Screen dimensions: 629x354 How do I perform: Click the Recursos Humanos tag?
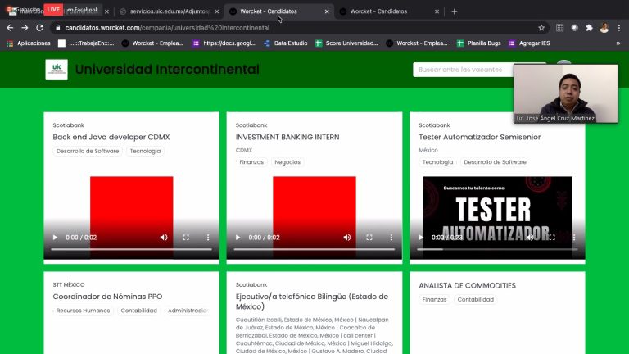[x=83, y=311]
